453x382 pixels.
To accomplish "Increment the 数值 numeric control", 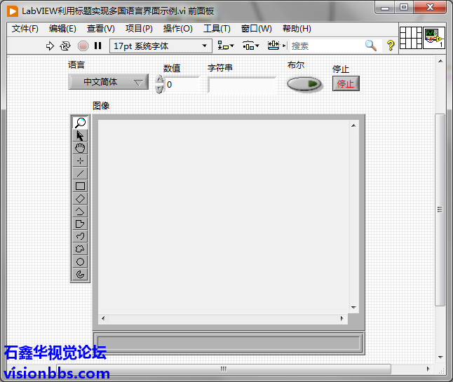I will (x=159, y=79).
